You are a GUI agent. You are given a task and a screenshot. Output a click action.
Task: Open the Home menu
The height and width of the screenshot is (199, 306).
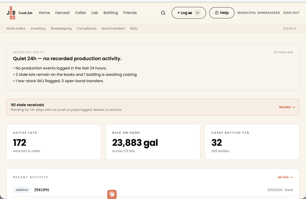(x=44, y=13)
